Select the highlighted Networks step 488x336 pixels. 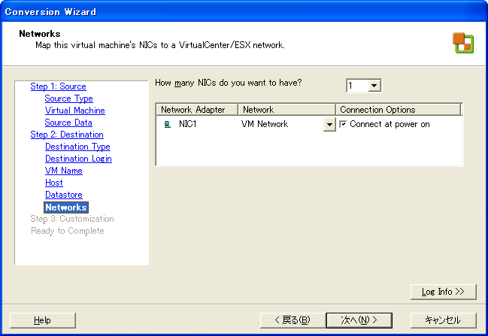coord(66,207)
